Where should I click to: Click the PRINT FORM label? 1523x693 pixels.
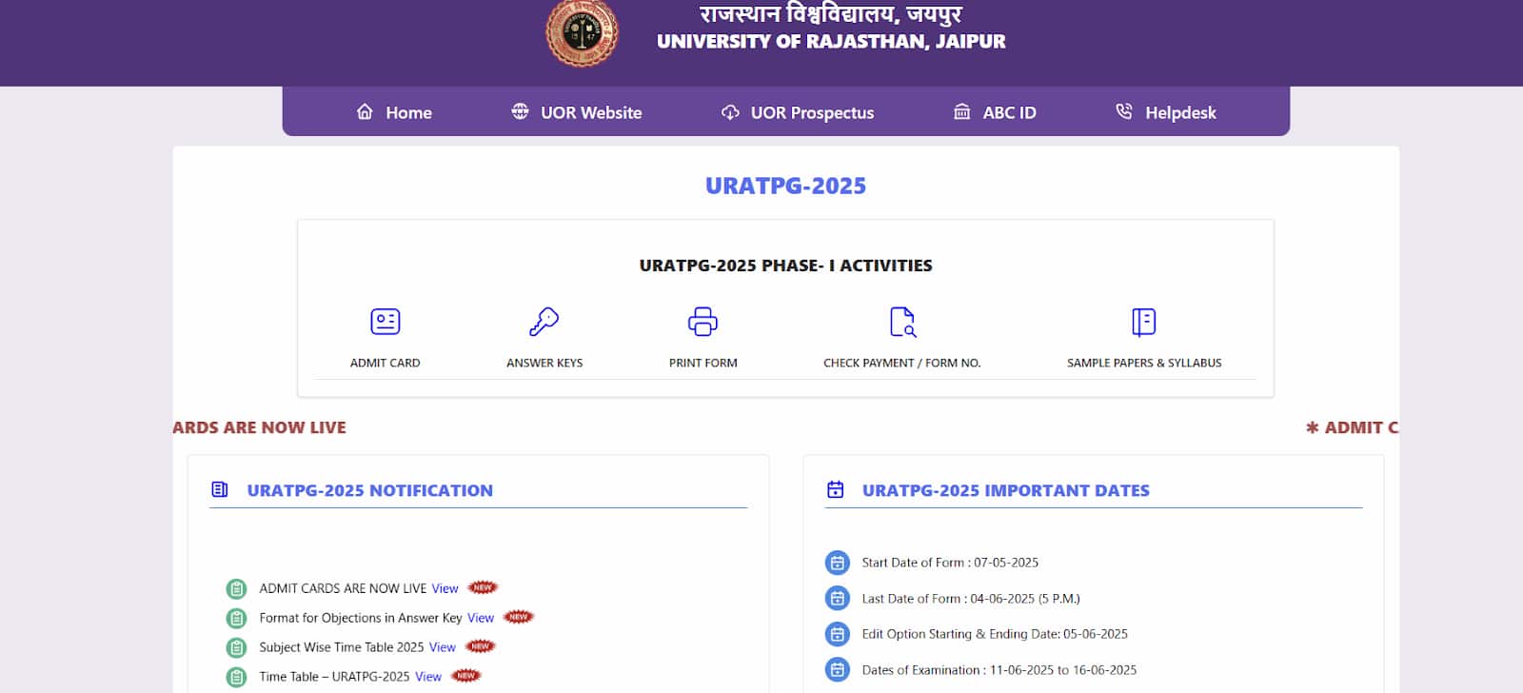click(703, 363)
